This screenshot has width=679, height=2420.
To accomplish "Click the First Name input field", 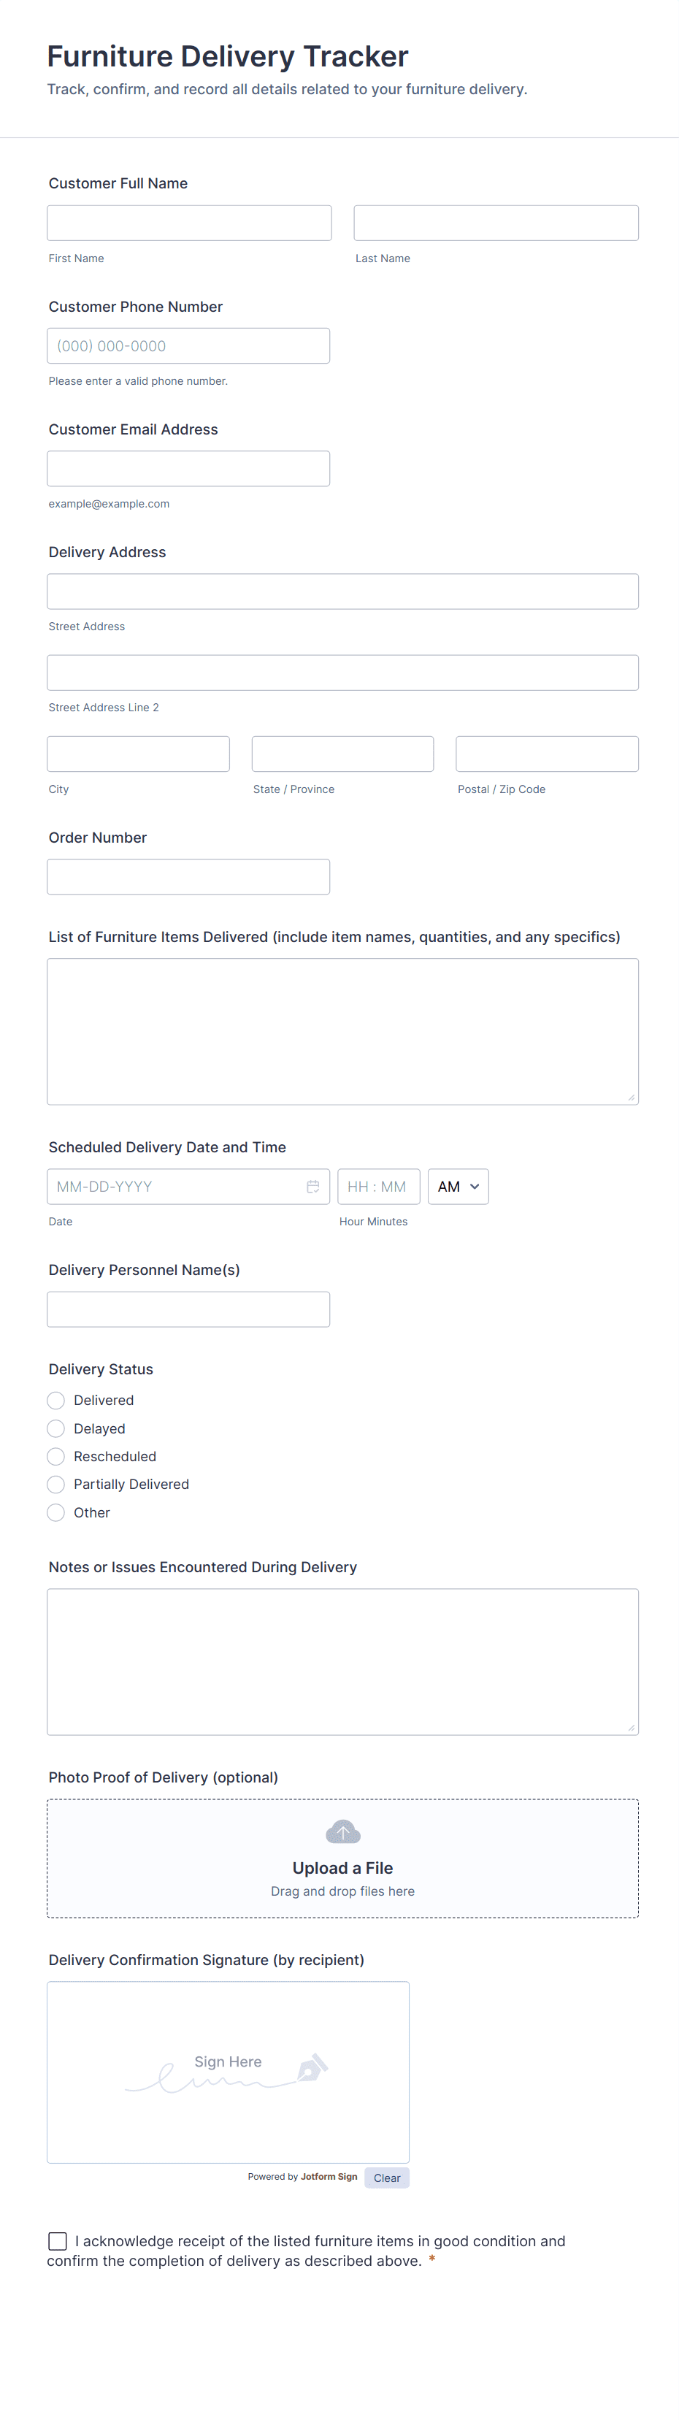I will [189, 223].
